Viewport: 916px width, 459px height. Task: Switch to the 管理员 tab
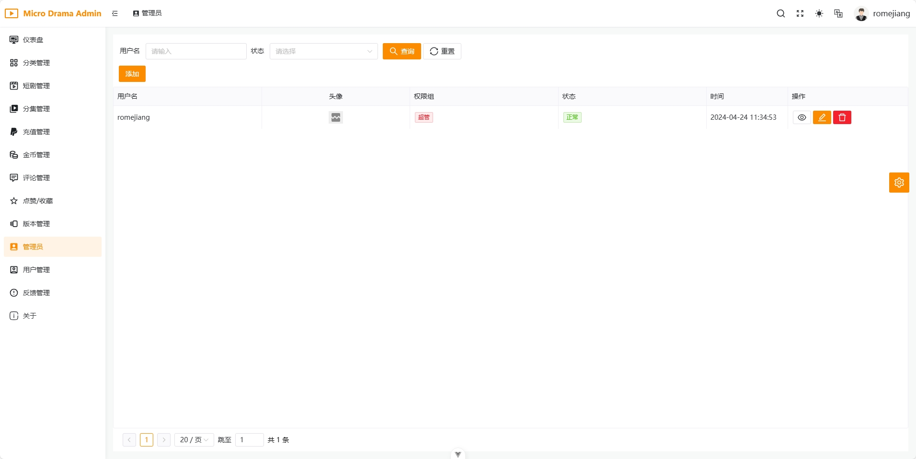pyautogui.click(x=147, y=13)
